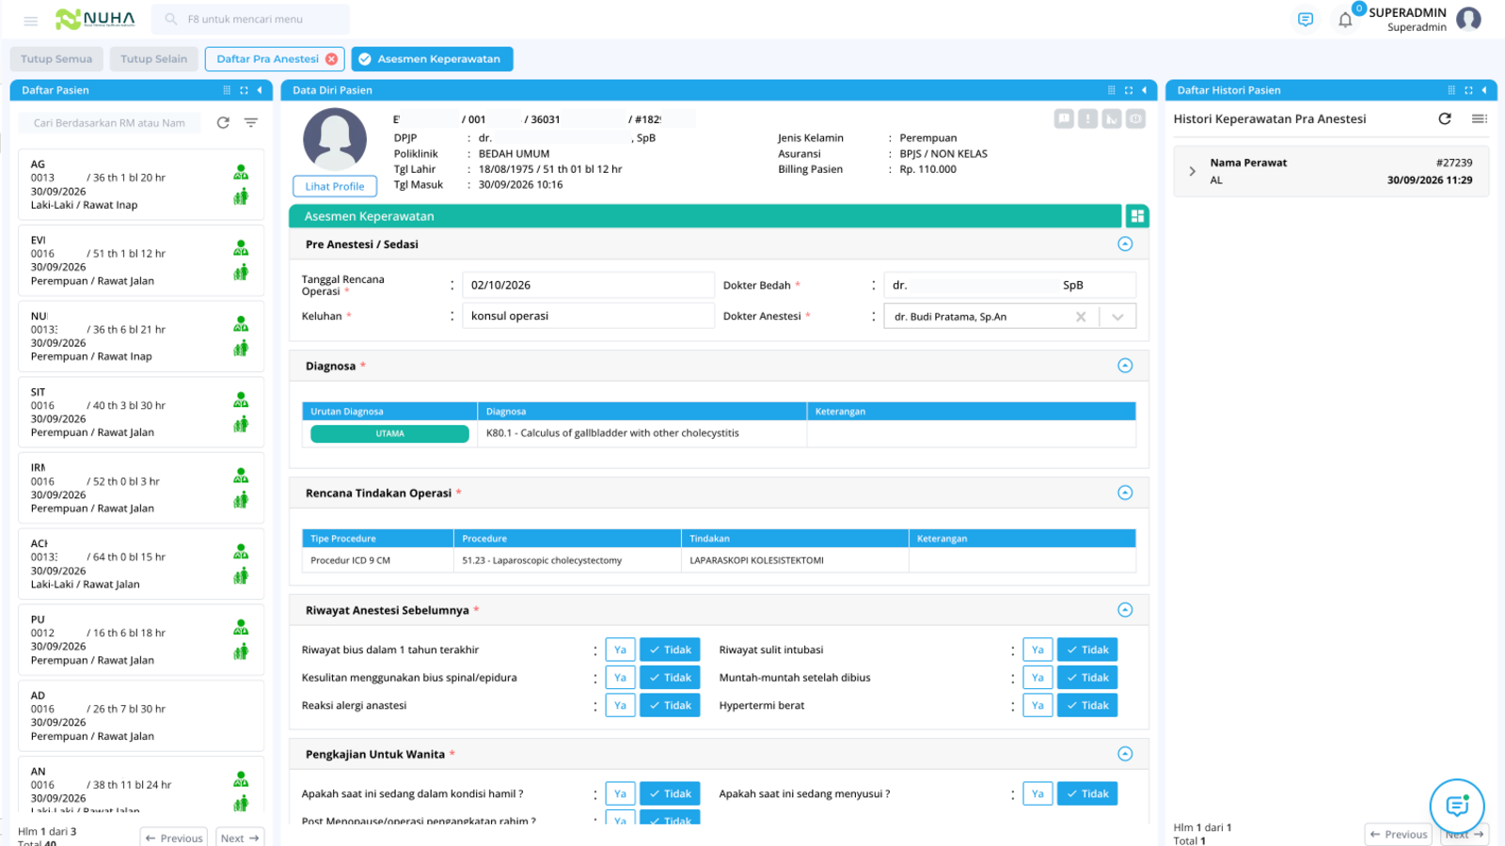Refresh Histori Keperawatan Pra Anestesi
1505x846 pixels.
point(1445,118)
